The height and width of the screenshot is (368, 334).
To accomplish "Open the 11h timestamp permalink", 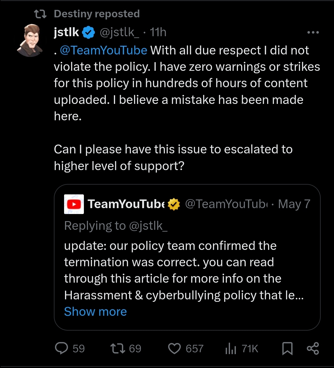I will [x=158, y=32].
